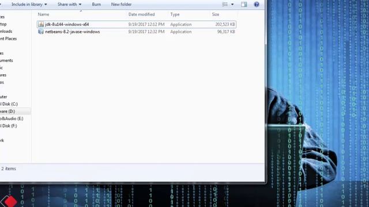Image resolution: width=369 pixels, height=207 pixels.
Task: Click the 9/19/2017 12:12 PM date cell
Action: [146, 24]
